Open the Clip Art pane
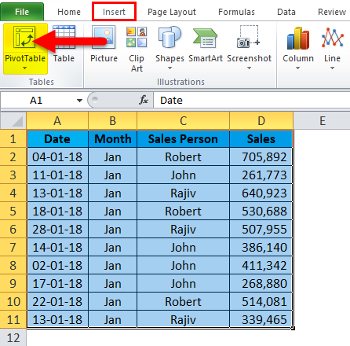 (x=137, y=49)
